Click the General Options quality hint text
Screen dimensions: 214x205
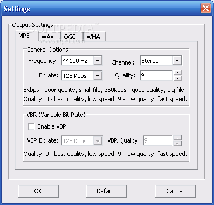[105, 99]
